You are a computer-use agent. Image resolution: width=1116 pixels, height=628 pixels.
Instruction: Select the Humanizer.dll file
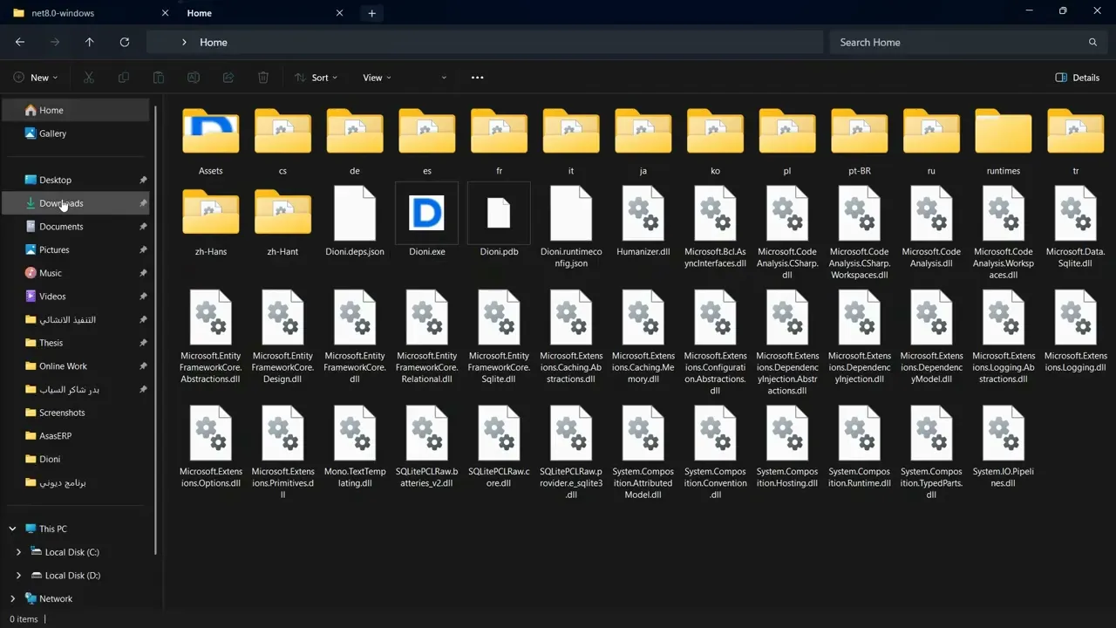643,222
